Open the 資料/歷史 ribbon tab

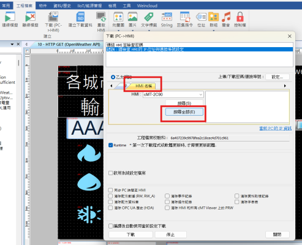point(62,6)
